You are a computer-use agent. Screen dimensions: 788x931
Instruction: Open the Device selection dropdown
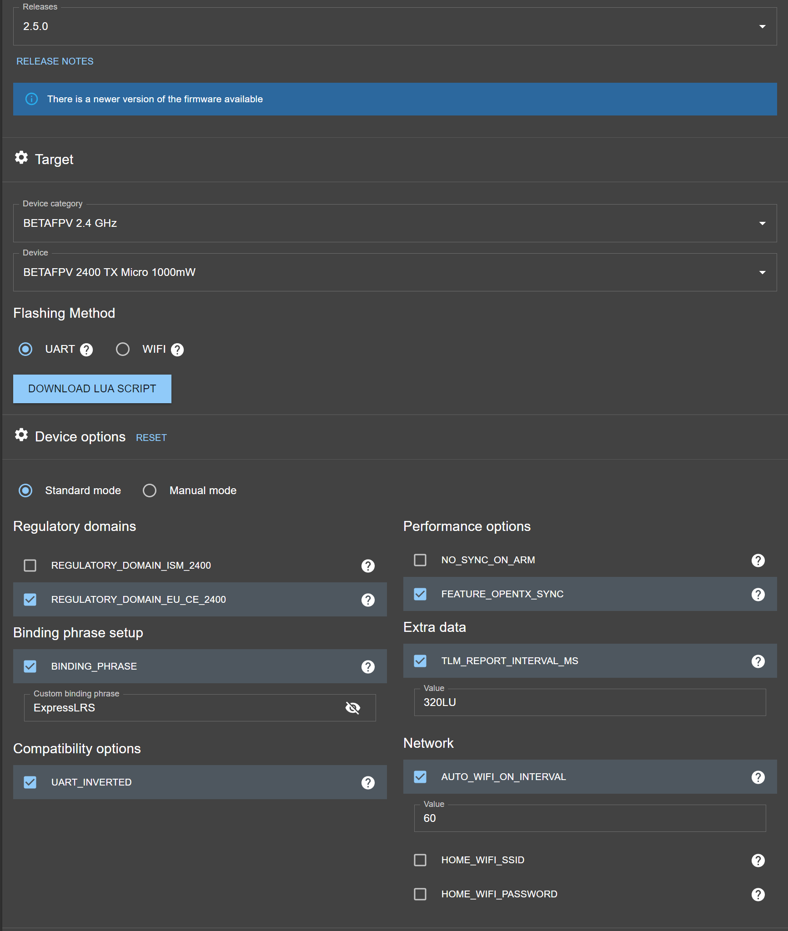coord(763,272)
